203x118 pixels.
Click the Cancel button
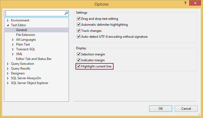[x=186, y=109]
